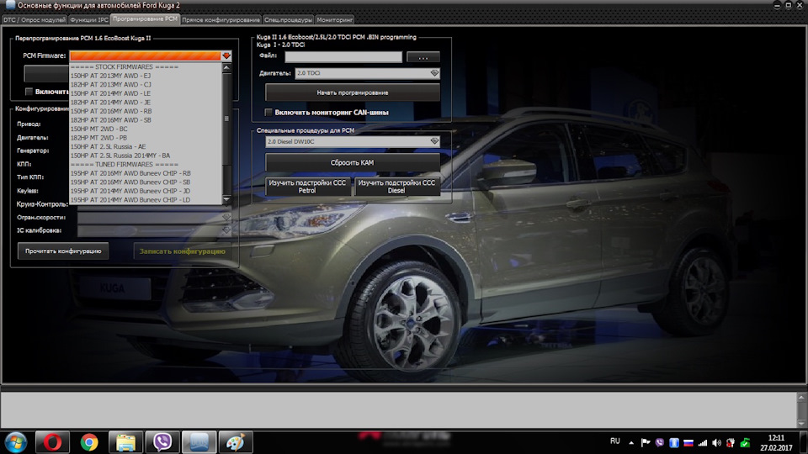Open Action Center flag icon
The height and width of the screenshot is (454, 808).
click(646, 442)
